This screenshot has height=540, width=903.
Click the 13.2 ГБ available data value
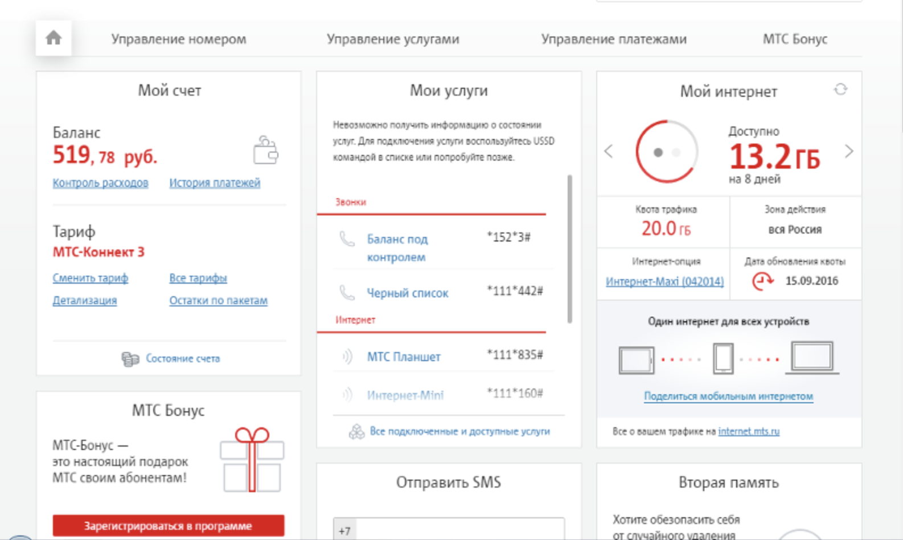(775, 156)
